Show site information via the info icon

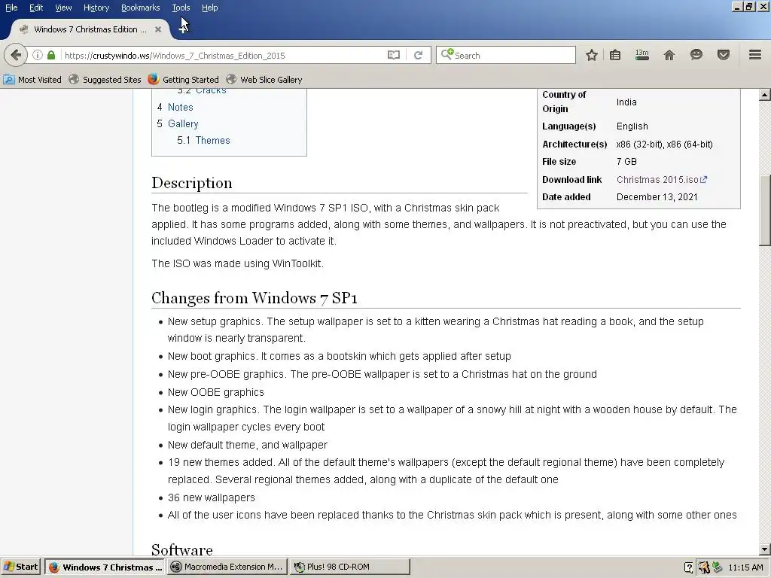[38, 55]
